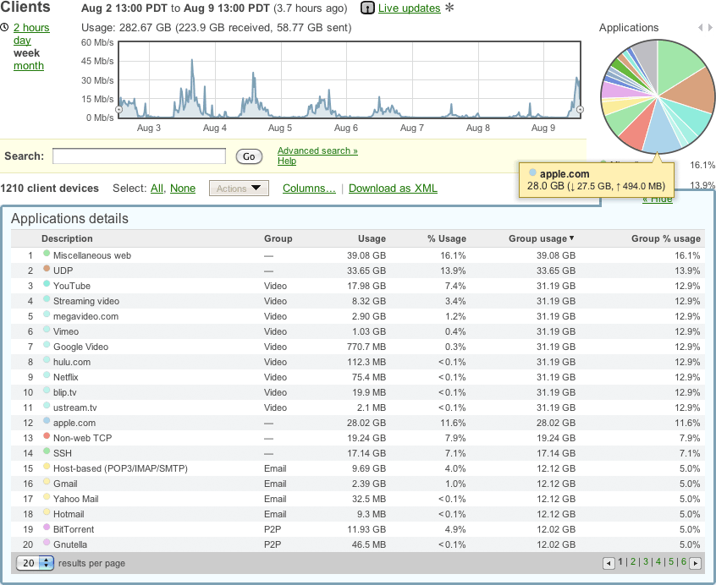The width and height of the screenshot is (716, 585).
Task: Click the Live updates lock icon
Action: (x=367, y=8)
